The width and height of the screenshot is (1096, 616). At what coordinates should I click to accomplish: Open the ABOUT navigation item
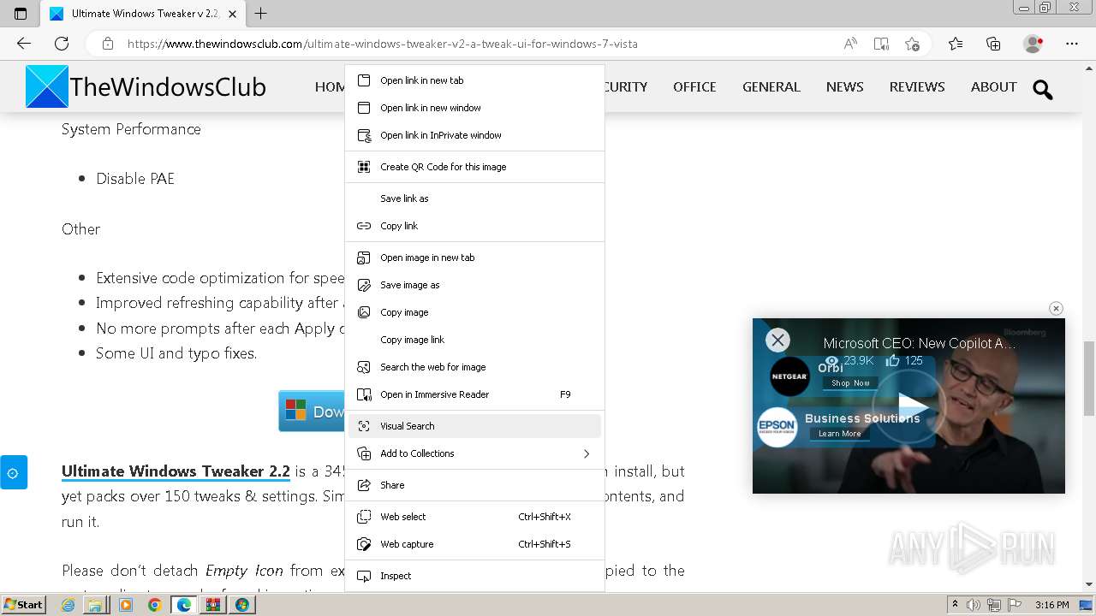[994, 86]
